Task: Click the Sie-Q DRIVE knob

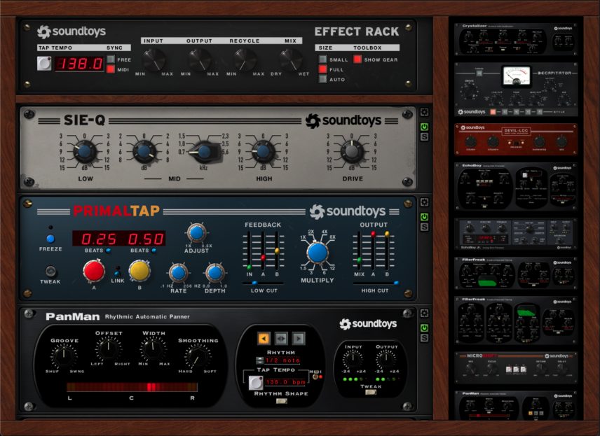Action: point(352,151)
